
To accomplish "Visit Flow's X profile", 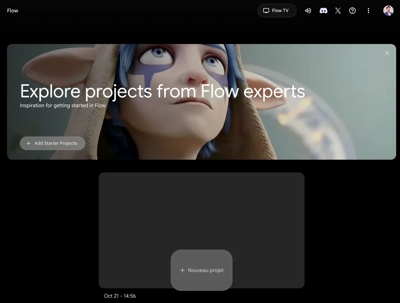I will (338, 11).
